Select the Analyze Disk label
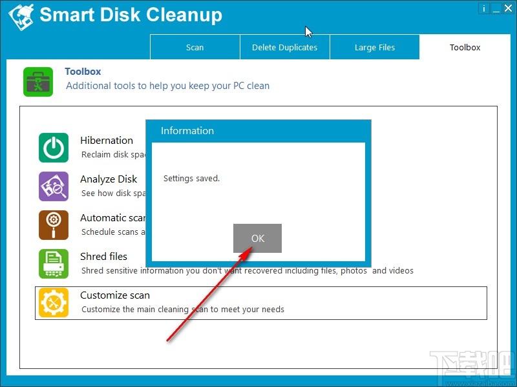The height and width of the screenshot is (387, 517). coord(109,179)
